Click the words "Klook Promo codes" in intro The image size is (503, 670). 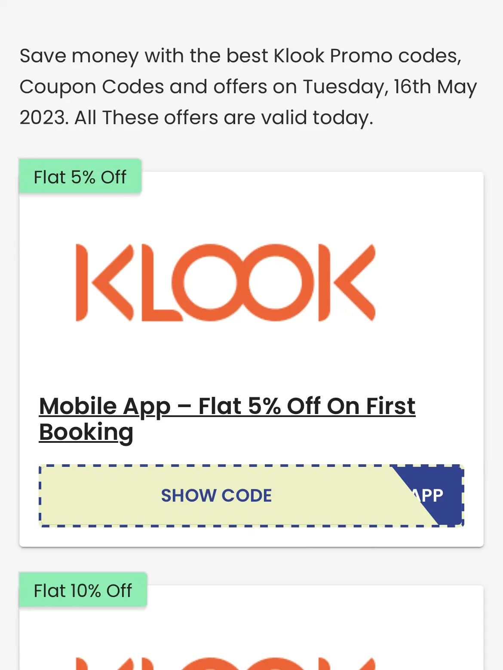tap(368, 56)
